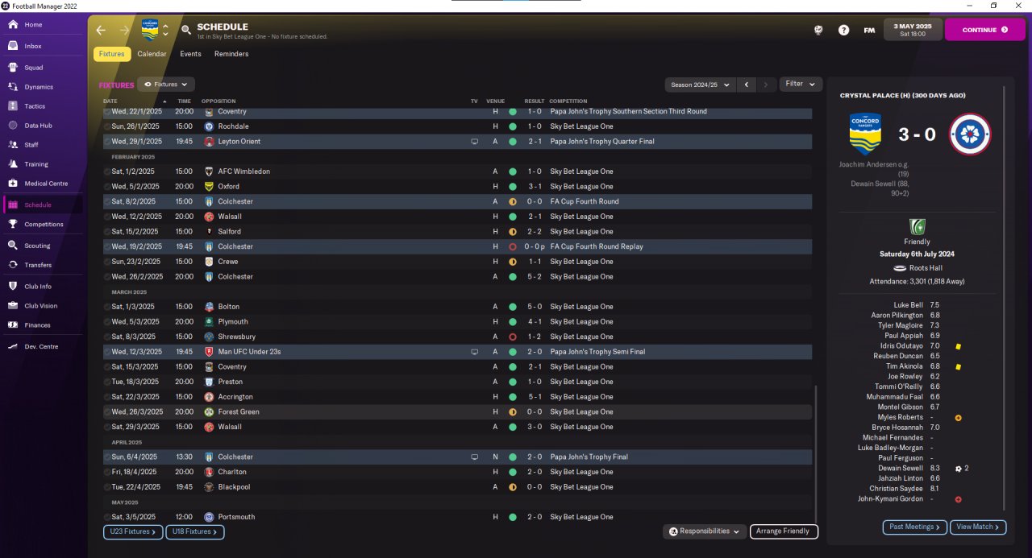Click the View Match button
Image resolution: width=1032 pixels, height=558 pixels.
979,527
